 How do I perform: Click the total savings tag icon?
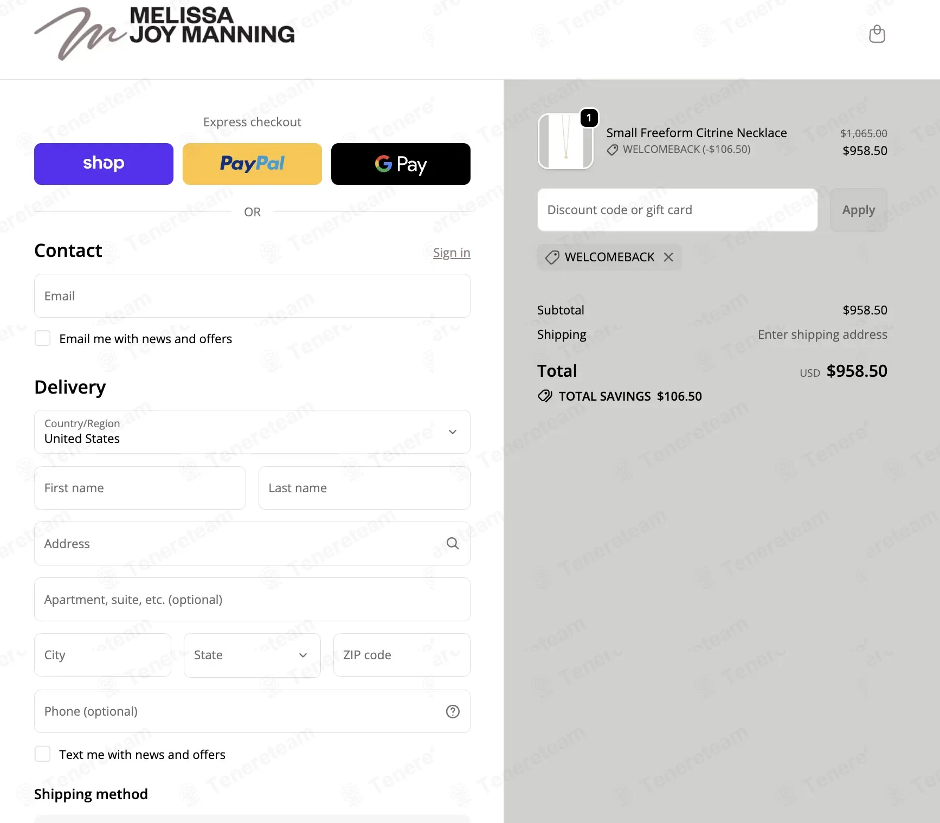(x=545, y=396)
